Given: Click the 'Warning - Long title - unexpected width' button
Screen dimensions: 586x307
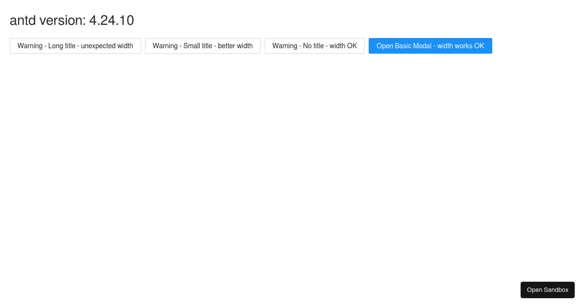Looking at the screenshot, I should coord(75,46).
